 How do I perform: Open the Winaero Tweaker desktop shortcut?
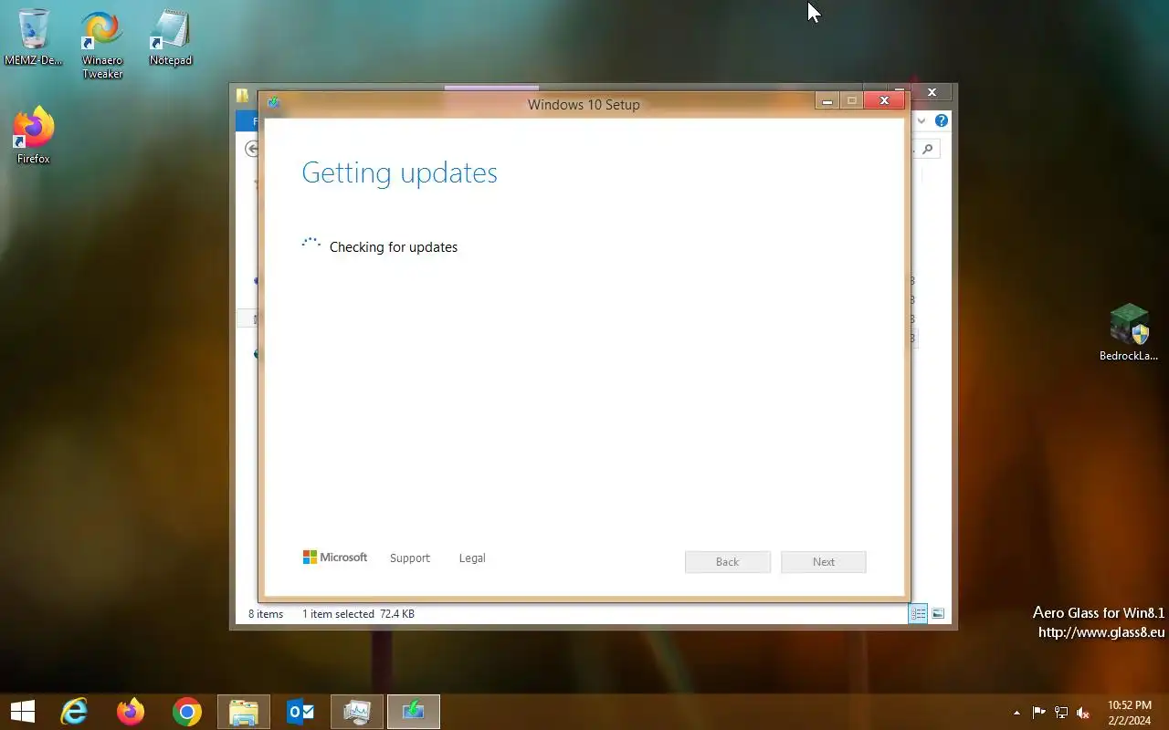pyautogui.click(x=101, y=45)
